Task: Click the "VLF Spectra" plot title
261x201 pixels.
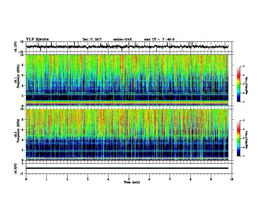Action: [x=37, y=39]
